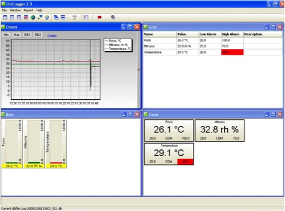Click the Charts panel splitter handle

tap(138, 70)
